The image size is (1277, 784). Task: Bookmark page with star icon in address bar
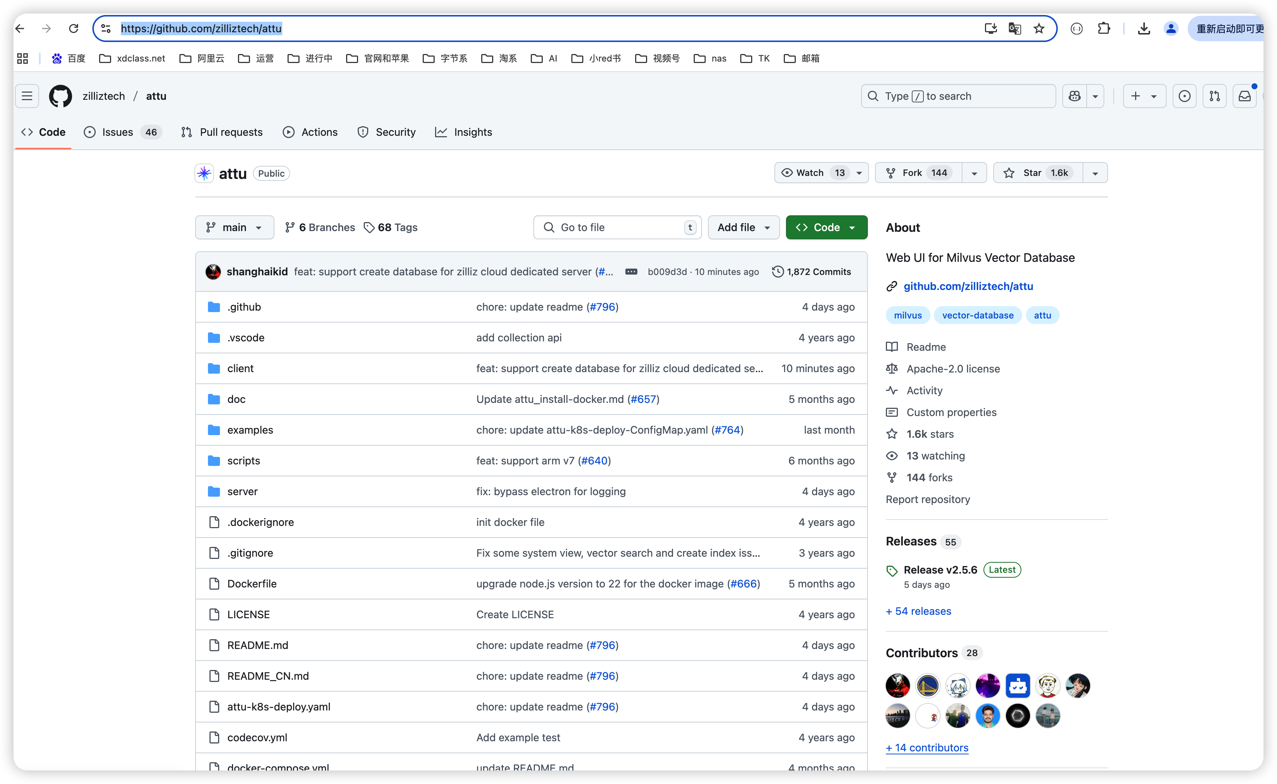click(x=1038, y=29)
